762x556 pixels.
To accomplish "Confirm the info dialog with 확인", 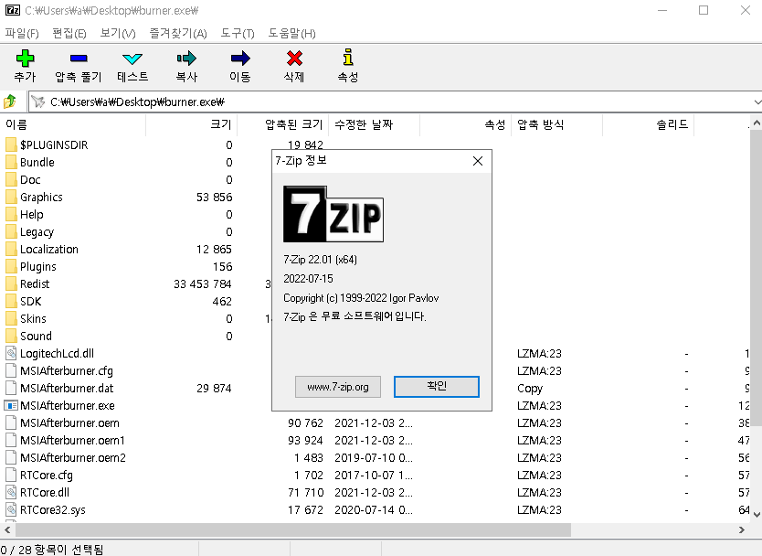I will [x=437, y=386].
